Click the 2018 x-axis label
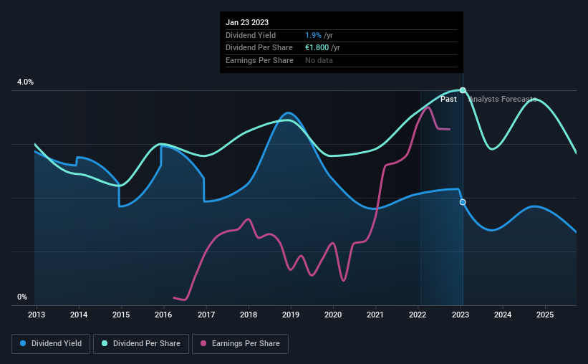This screenshot has width=588, height=364. coord(249,315)
